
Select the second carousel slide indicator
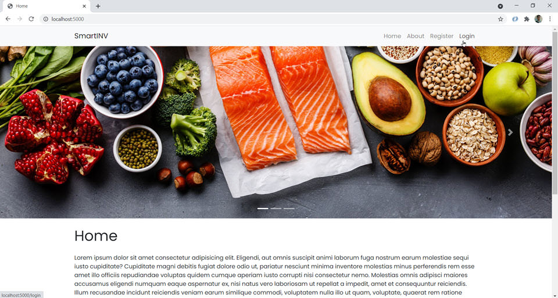[276, 209]
